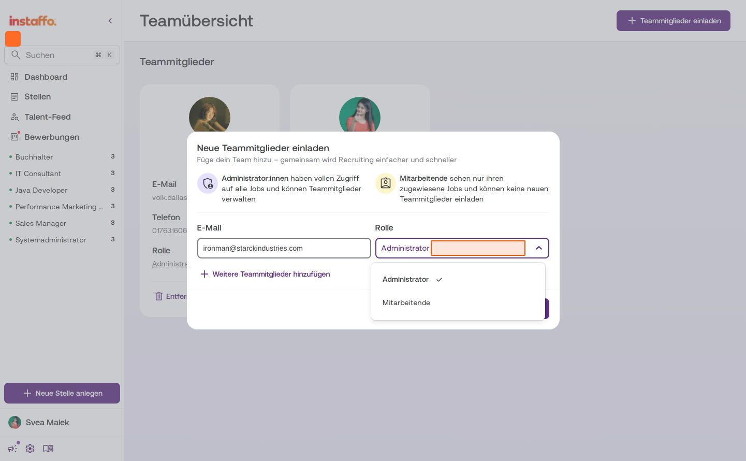Click Svea Malek's small avatar
Viewport: 746px width, 461px height.
pos(15,423)
